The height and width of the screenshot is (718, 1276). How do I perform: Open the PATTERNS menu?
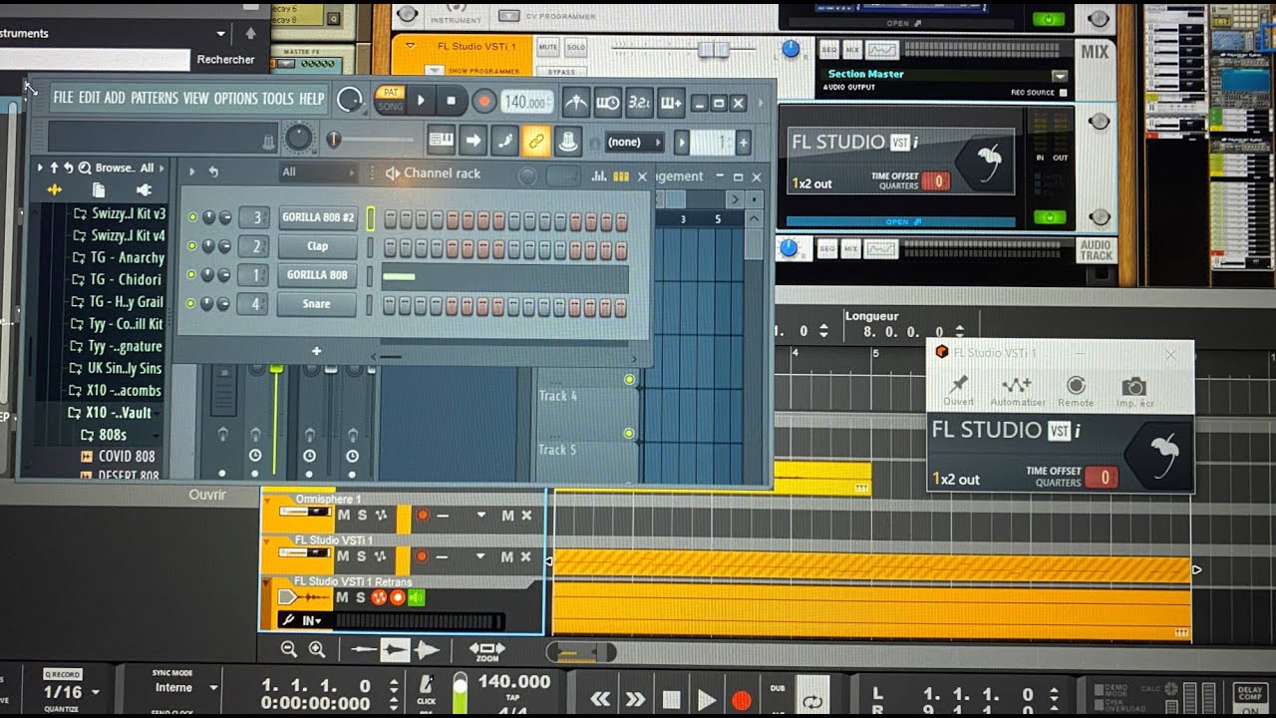tap(155, 98)
